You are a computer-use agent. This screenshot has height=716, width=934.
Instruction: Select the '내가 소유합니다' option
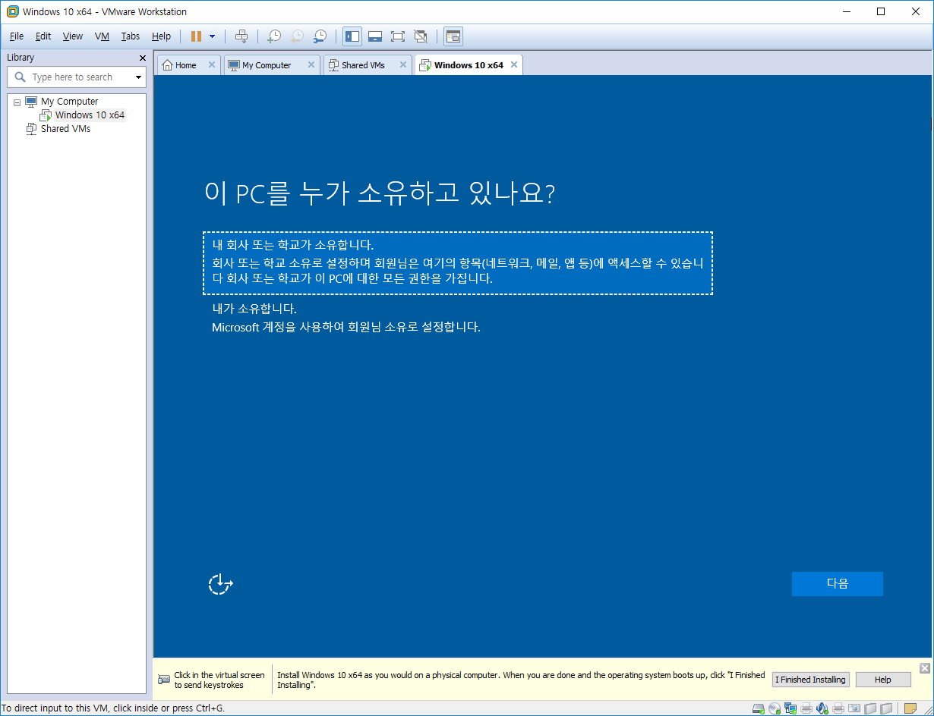pyautogui.click(x=254, y=309)
